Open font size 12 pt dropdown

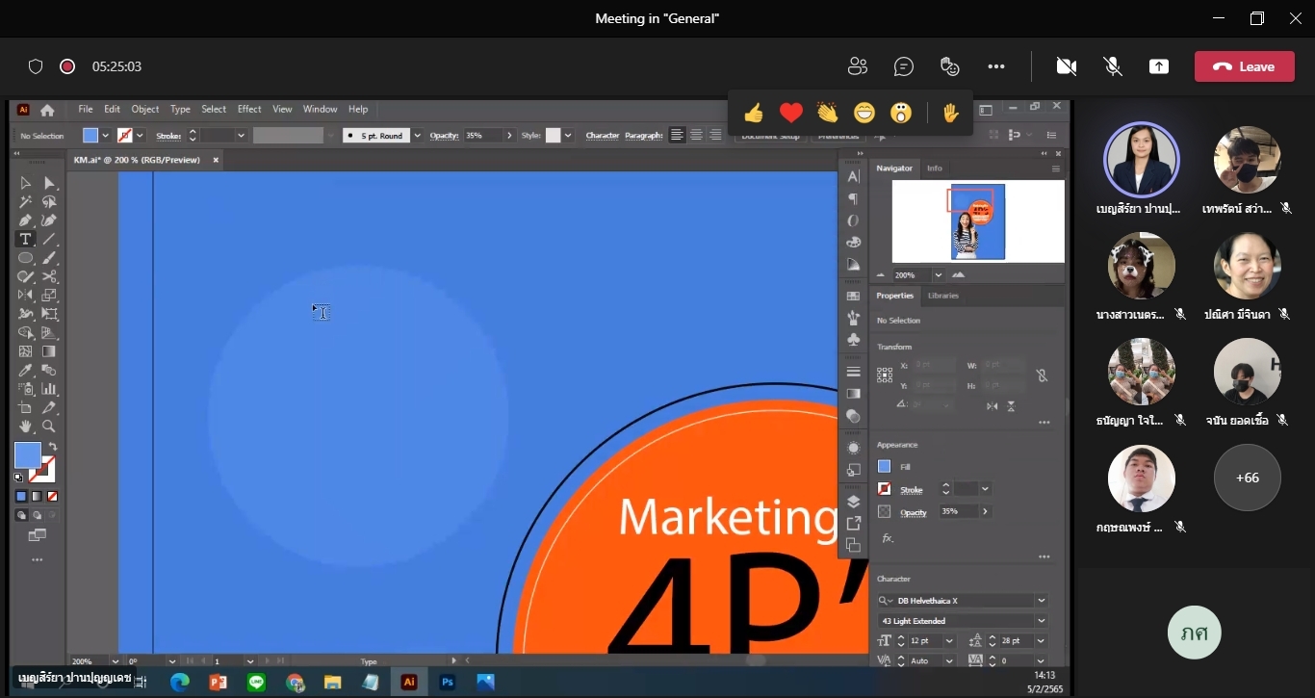949,641
